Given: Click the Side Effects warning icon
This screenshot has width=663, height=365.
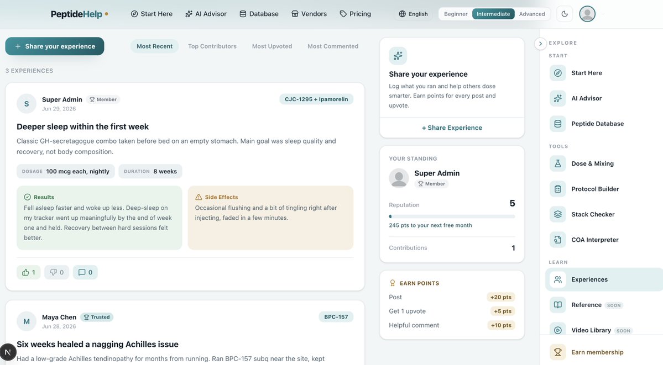Looking at the screenshot, I should [x=199, y=197].
